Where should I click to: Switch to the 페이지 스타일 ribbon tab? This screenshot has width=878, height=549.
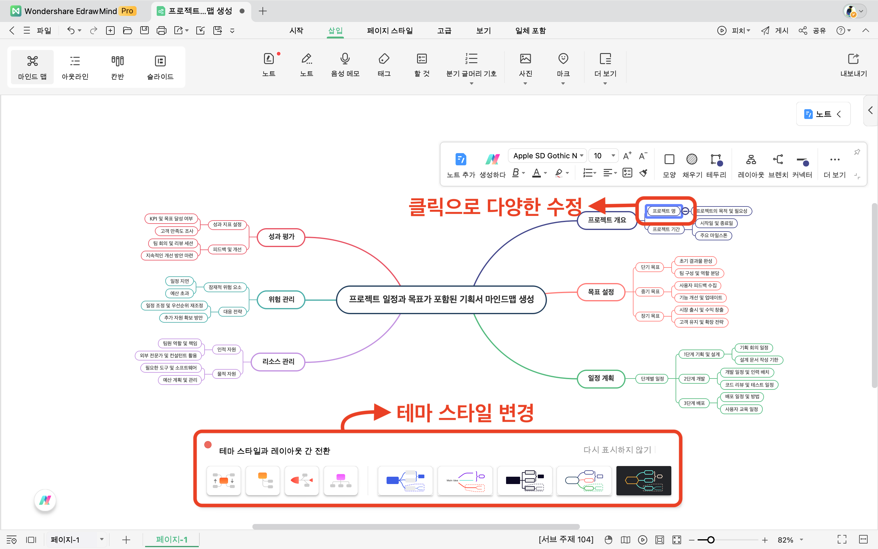390,31
